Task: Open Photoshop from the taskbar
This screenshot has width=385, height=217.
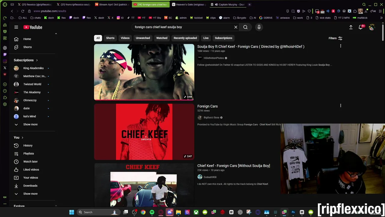Action: coord(293,212)
